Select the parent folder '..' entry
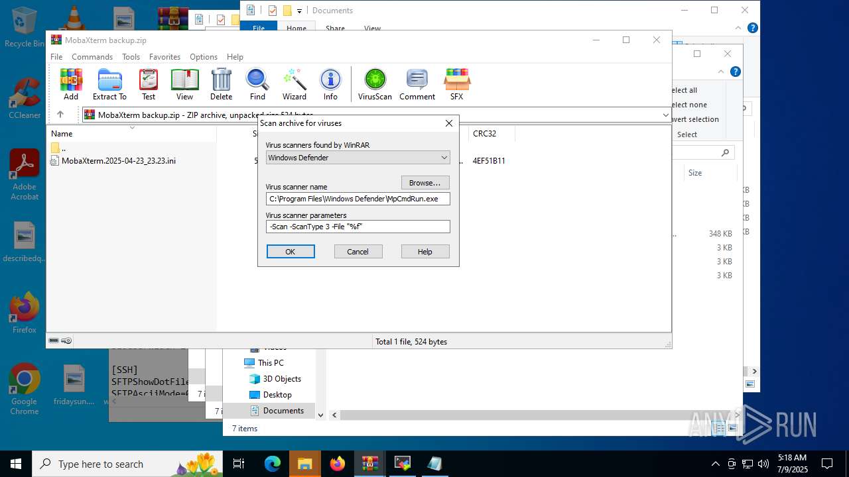This screenshot has width=849, height=477. (58, 148)
